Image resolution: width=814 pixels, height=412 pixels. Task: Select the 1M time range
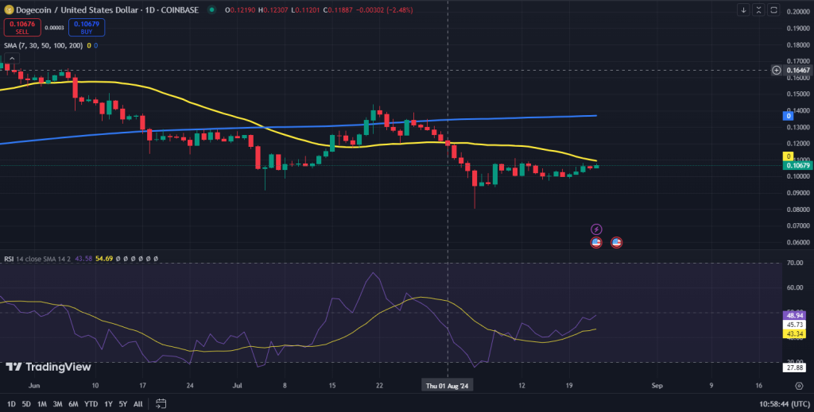[42, 404]
